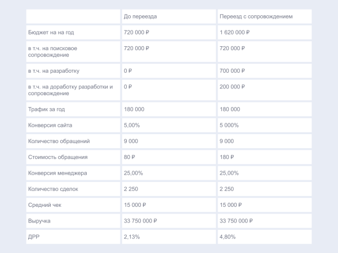Select the "в т.ч. на разработку" row label
The height and width of the screenshot is (253, 338).
54,71
